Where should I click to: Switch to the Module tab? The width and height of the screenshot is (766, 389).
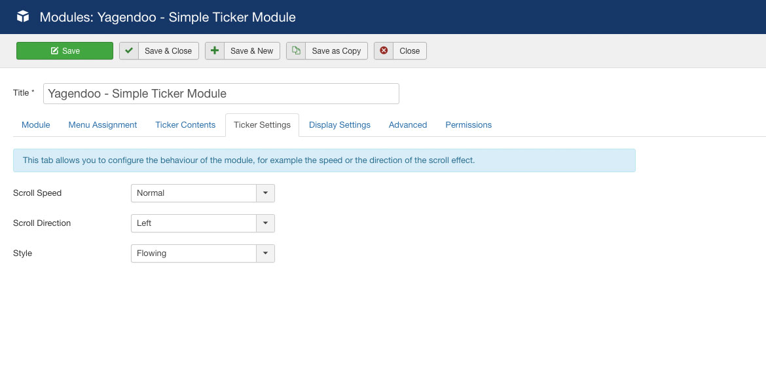[x=35, y=125]
